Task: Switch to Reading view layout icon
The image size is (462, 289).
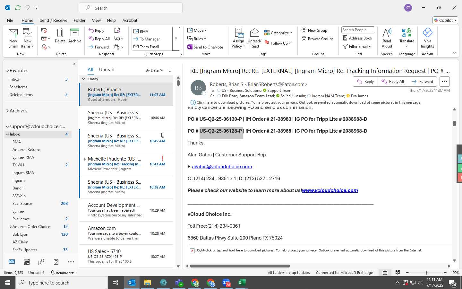Action: [x=398, y=273]
